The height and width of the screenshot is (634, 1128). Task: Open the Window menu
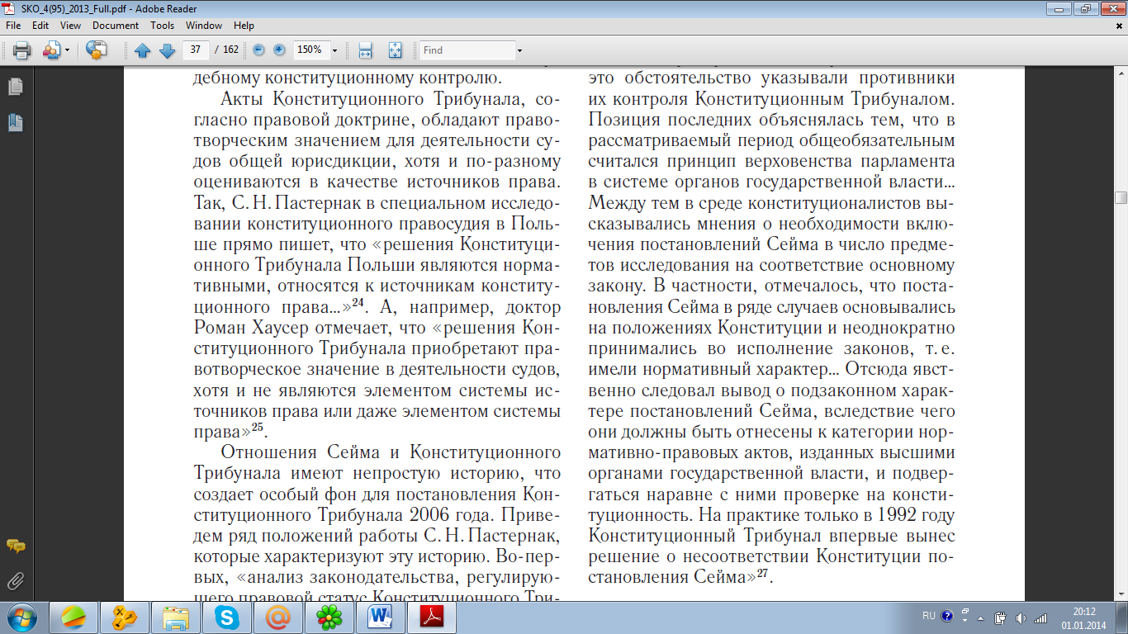[204, 26]
